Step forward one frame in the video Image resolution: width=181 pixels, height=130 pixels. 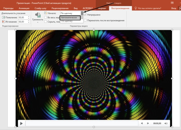[x=148, y=123]
